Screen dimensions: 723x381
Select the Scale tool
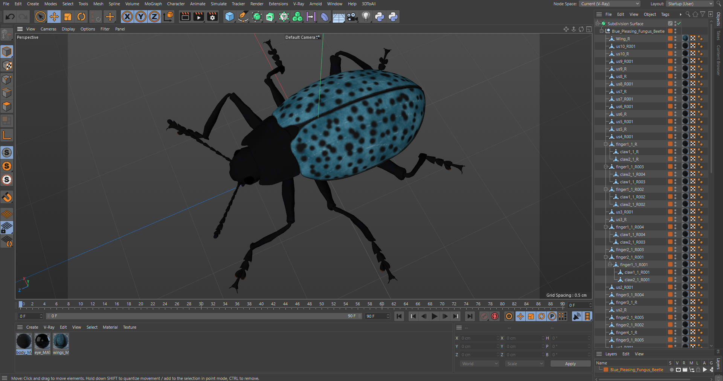point(68,17)
